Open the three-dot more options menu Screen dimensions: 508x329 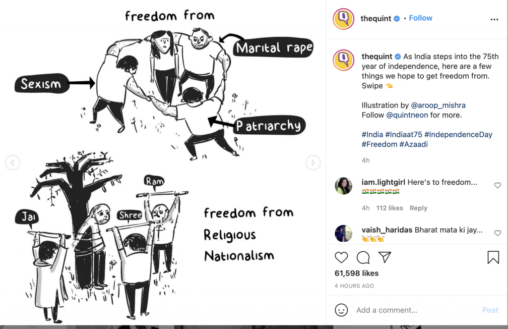[x=494, y=19]
